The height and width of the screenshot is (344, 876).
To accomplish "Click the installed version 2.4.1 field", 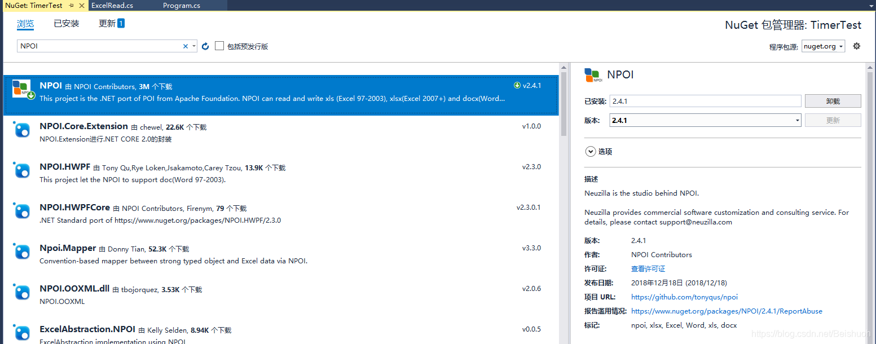I will click(x=705, y=101).
